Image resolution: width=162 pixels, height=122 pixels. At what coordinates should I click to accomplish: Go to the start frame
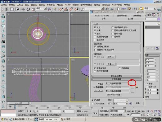pyautogui.click(x=128, y=111)
